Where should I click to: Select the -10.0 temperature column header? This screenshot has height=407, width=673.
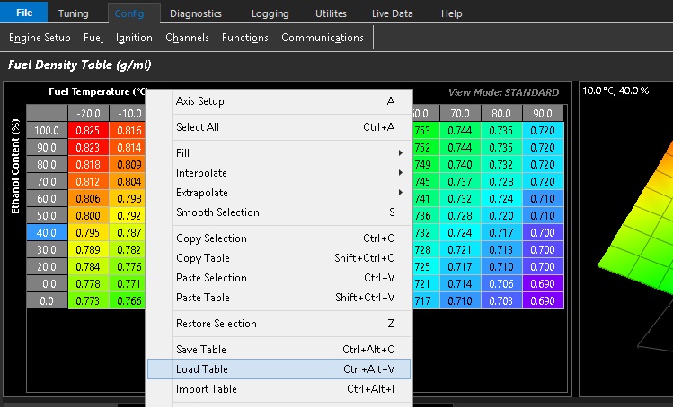(128, 114)
